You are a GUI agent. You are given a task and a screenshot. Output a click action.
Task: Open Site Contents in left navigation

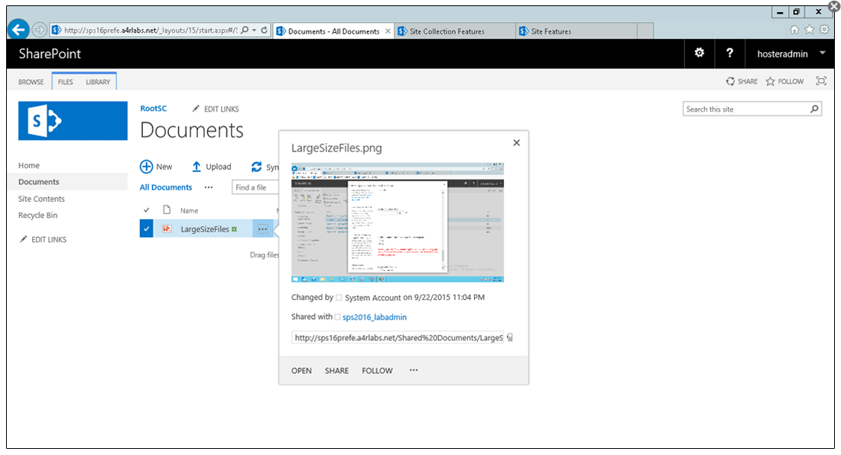pyautogui.click(x=41, y=199)
